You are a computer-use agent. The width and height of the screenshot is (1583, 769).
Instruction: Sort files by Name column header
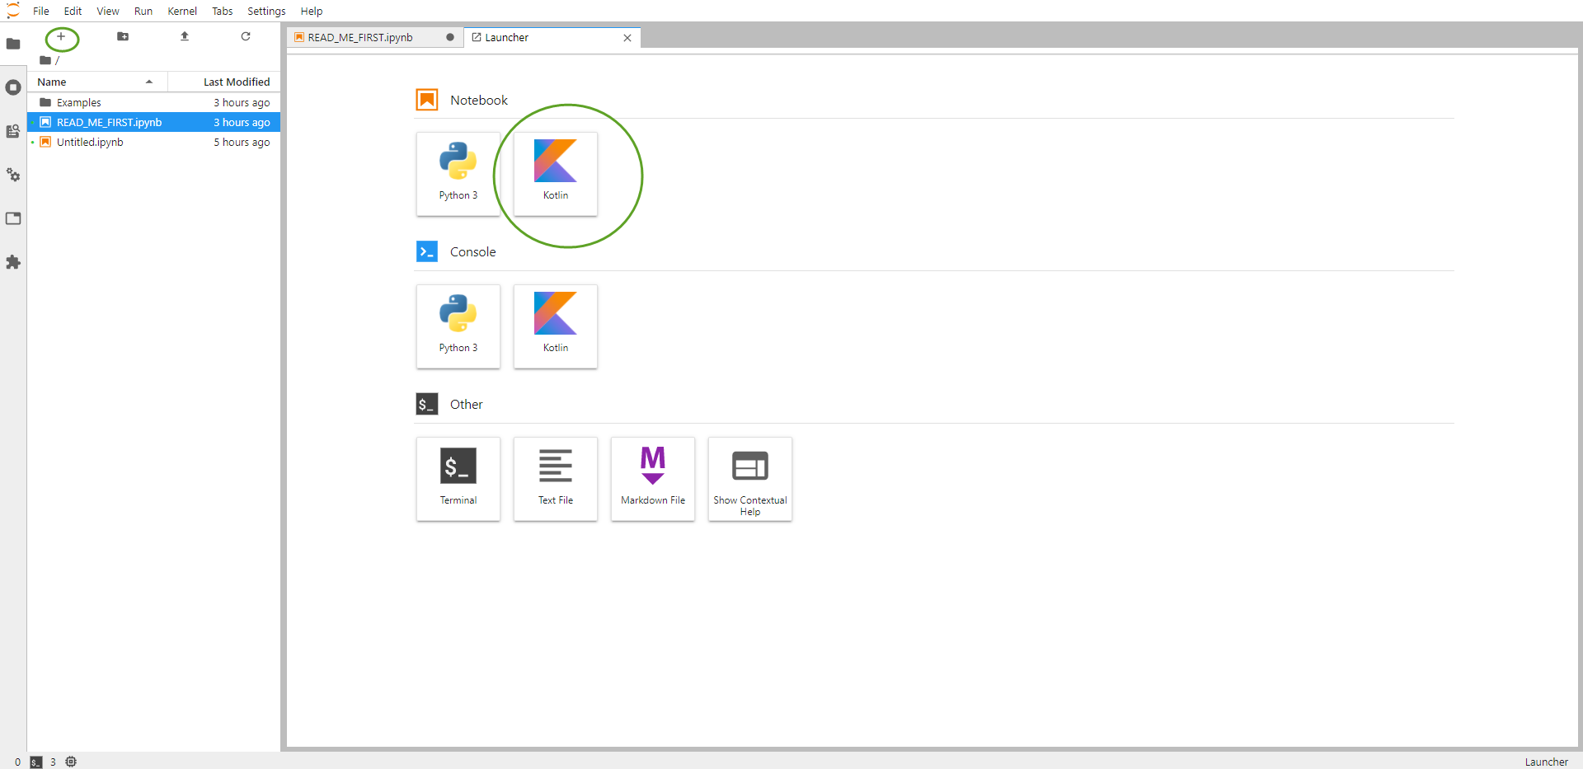click(x=52, y=82)
